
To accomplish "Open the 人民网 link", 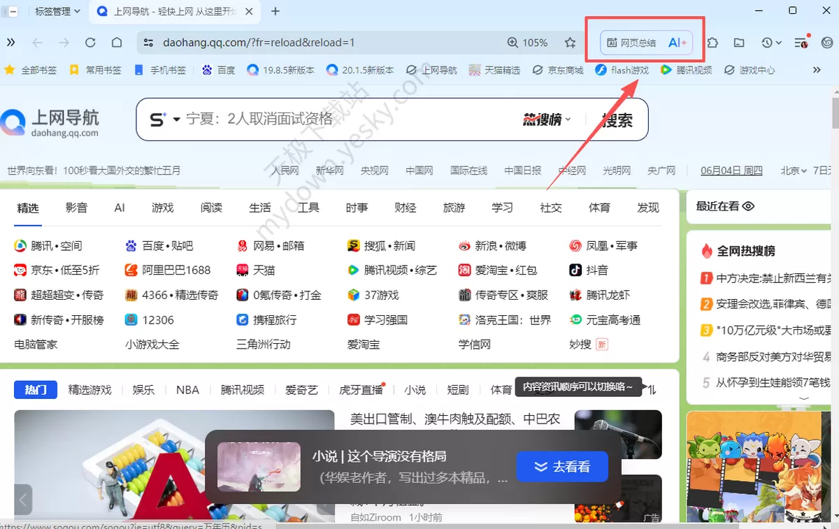I will 285,171.
